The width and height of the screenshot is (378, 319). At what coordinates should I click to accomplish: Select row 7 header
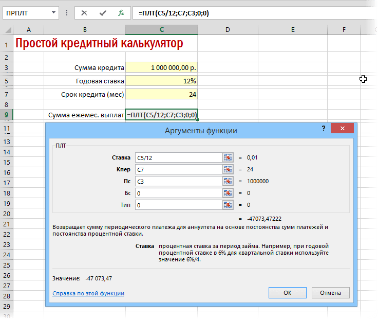tap(7, 94)
